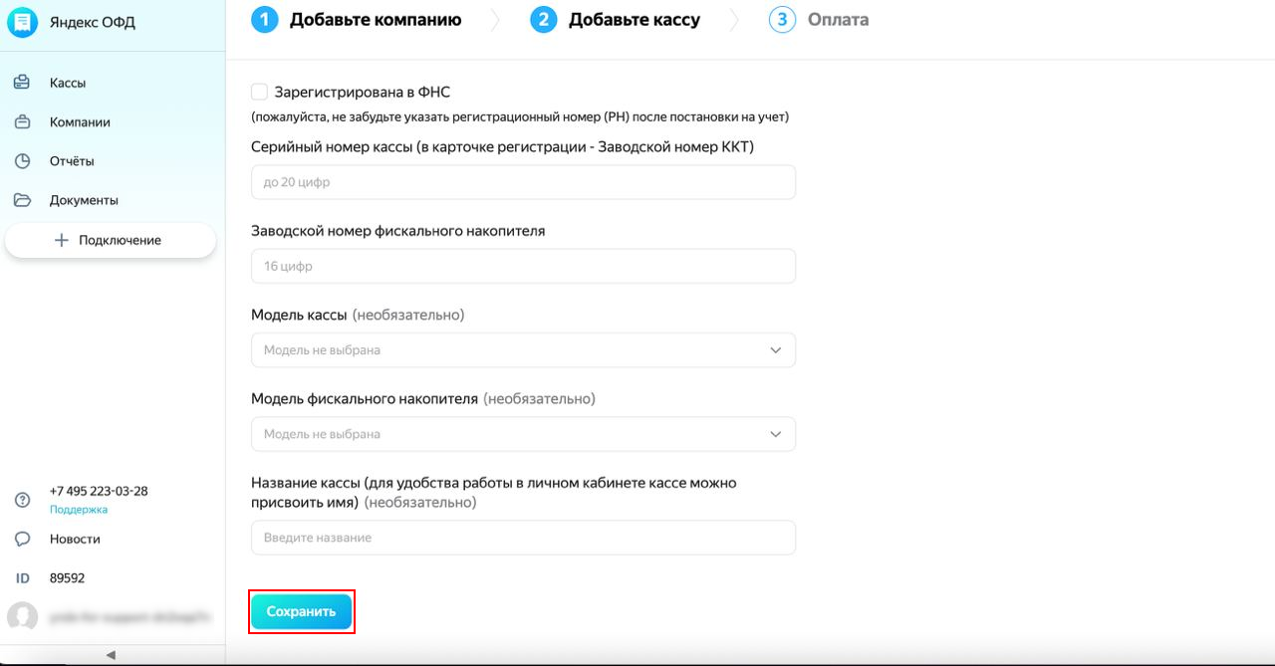Open Отчёты via the pie chart icon
1275x666 pixels.
pyautogui.click(x=22, y=161)
